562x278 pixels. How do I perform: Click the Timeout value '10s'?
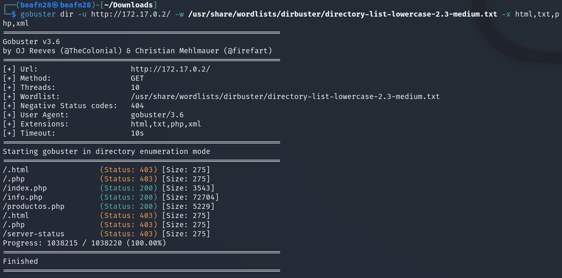coord(137,133)
